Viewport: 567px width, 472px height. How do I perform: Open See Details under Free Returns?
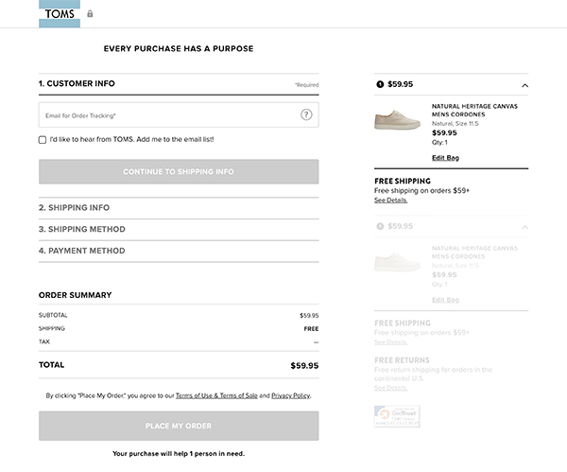[x=390, y=388]
